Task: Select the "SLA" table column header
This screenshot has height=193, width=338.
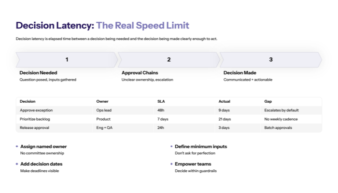Action: click(161, 101)
